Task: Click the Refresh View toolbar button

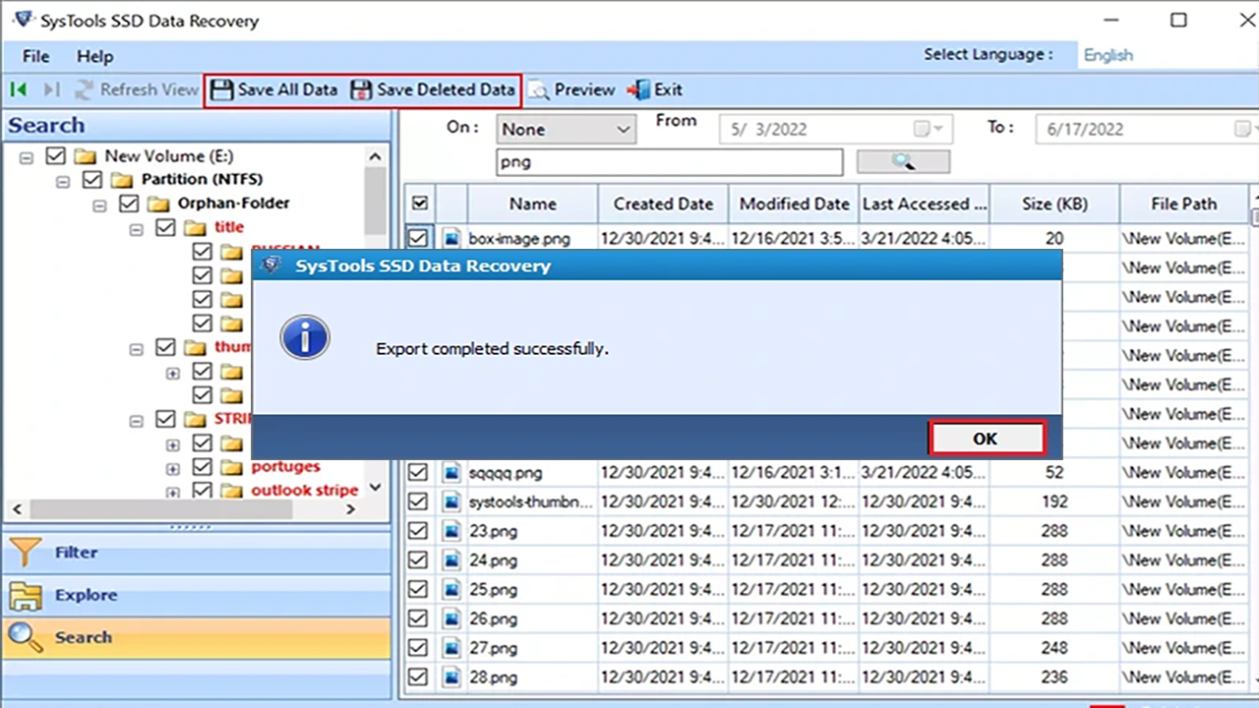Action: click(137, 89)
